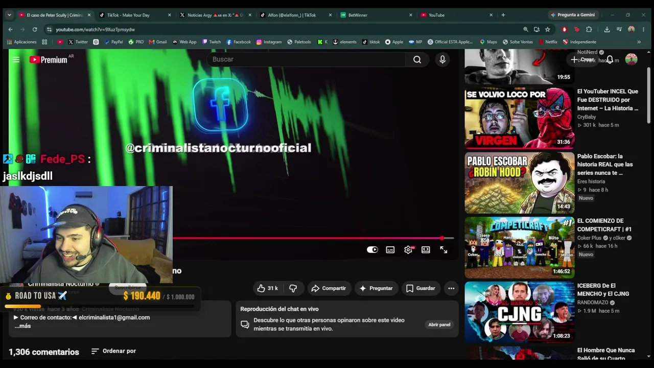Open the YouTube guide hamburger menu

tap(16, 60)
